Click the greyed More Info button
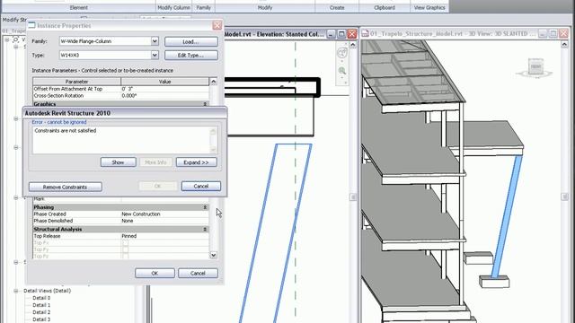The width and height of the screenshot is (575, 323). point(155,162)
